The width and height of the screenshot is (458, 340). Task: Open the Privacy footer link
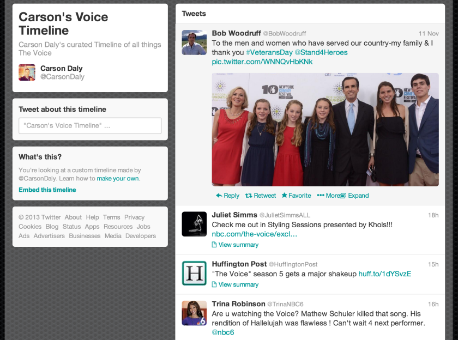pyautogui.click(x=134, y=217)
